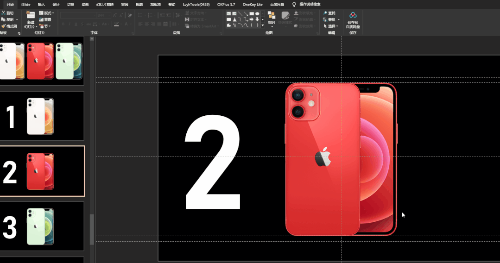
Task: Open the Arrange (排列) dropdown
Action: 272,20
